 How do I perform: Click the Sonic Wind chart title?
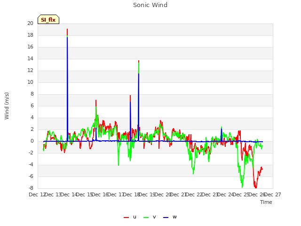(x=150, y=5)
